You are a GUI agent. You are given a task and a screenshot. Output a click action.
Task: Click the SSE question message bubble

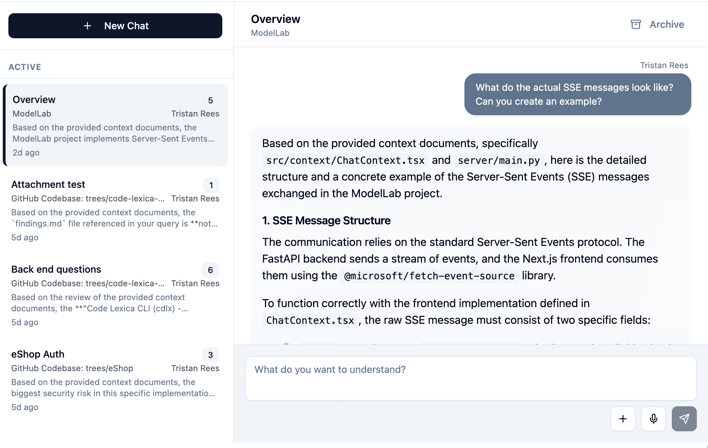coord(577,94)
